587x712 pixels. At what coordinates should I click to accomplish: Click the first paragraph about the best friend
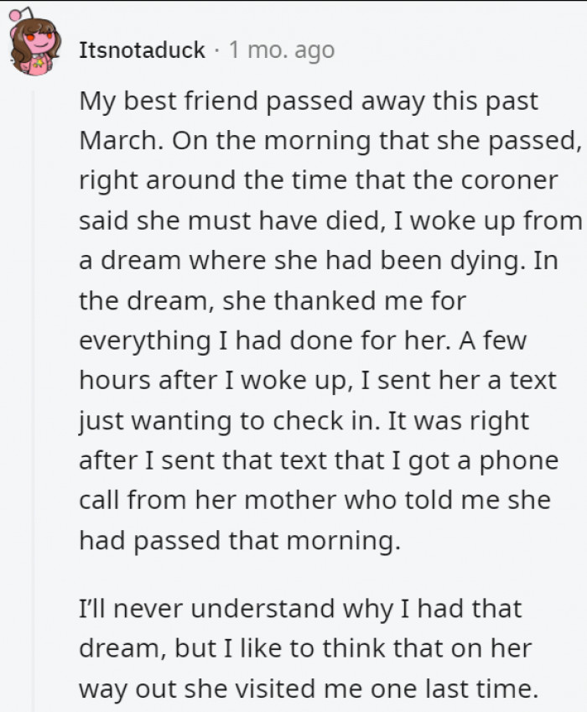click(x=330, y=320)
